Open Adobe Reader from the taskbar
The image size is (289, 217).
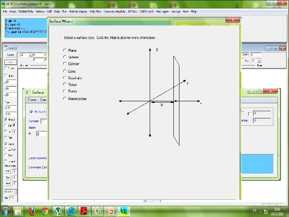(84, 211)
